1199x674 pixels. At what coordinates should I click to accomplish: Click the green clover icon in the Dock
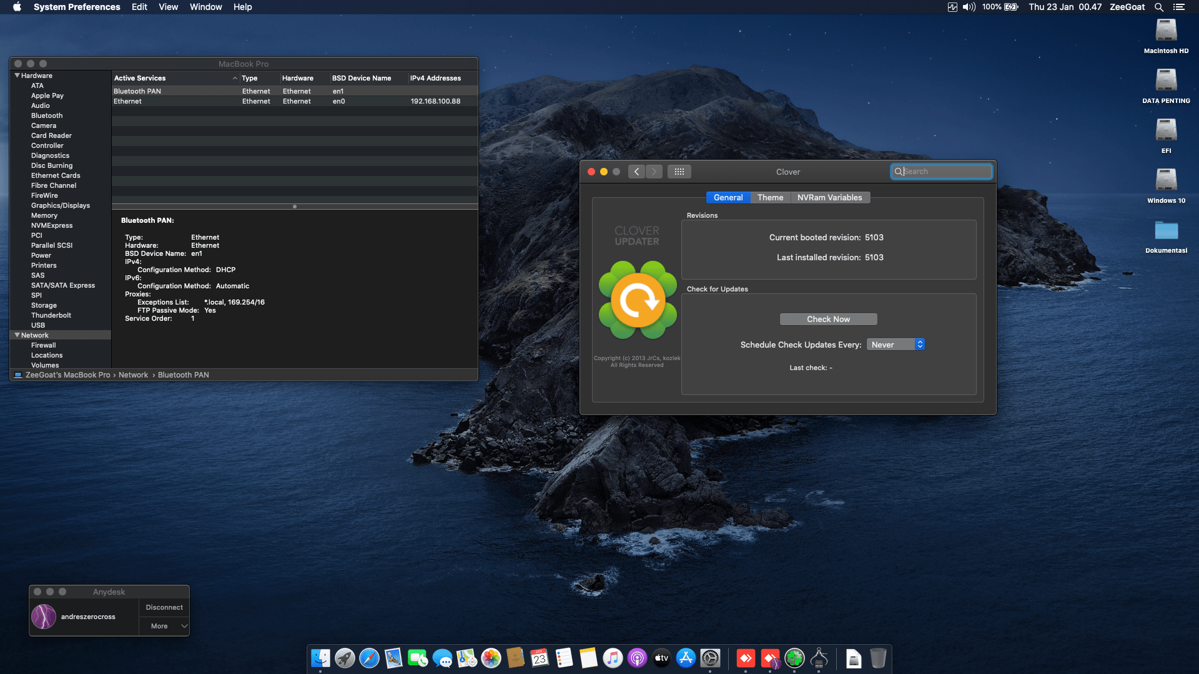[x=794, y=658]
